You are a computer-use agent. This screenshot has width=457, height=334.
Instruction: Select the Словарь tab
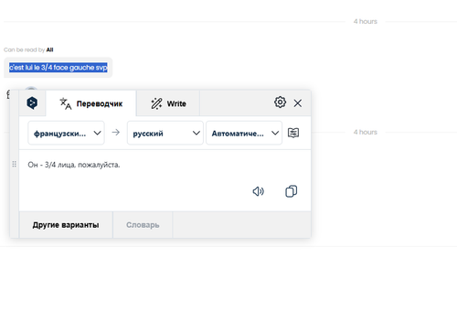click(x=143, y=225)
